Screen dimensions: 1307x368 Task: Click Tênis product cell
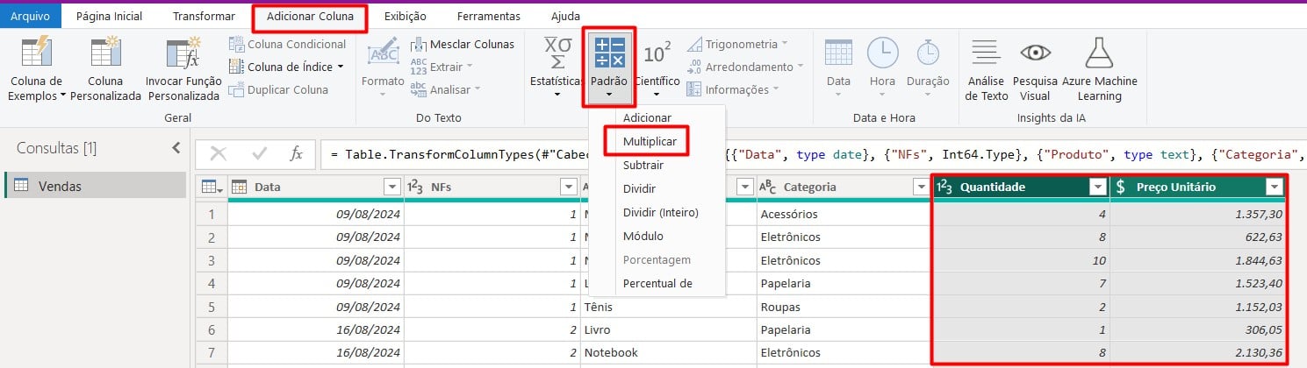667,308
